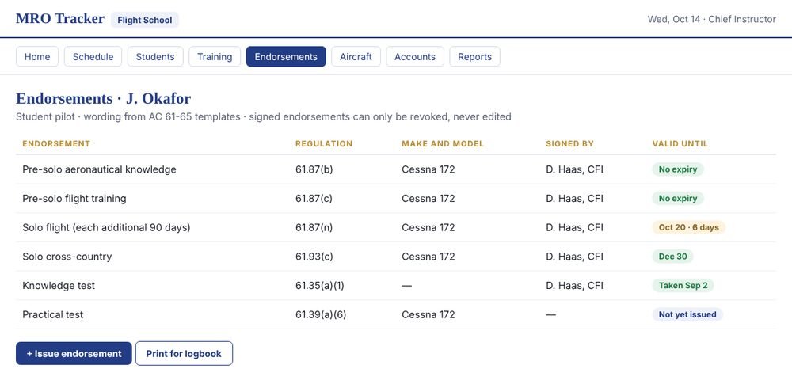This screenshot has height=384, width=792.
Task: Click Cessna 172 in Practical test row
Action: point(428,315)
